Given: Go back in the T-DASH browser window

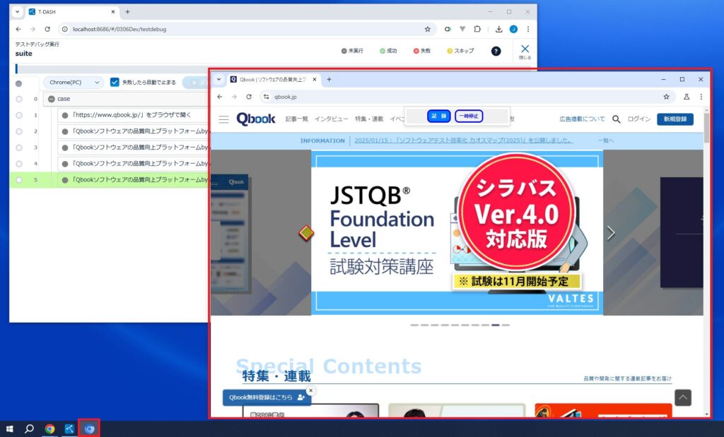Looking at the screenshot, I should point(18,29).
